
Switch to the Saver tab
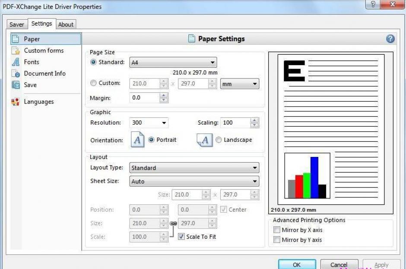(17, 25)
